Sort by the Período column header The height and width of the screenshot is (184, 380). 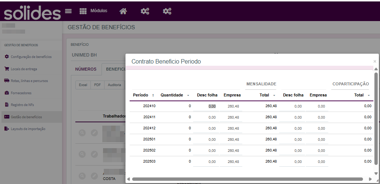pyautogui.click(x=143, y=95)
